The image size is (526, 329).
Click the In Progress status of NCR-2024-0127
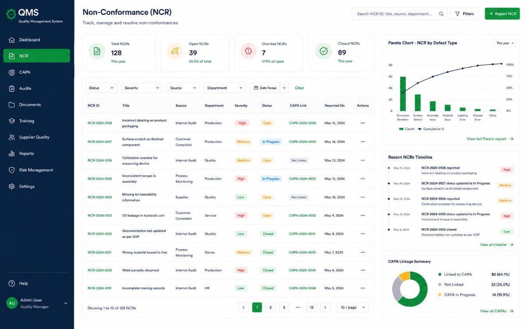[x=271, y=142]
